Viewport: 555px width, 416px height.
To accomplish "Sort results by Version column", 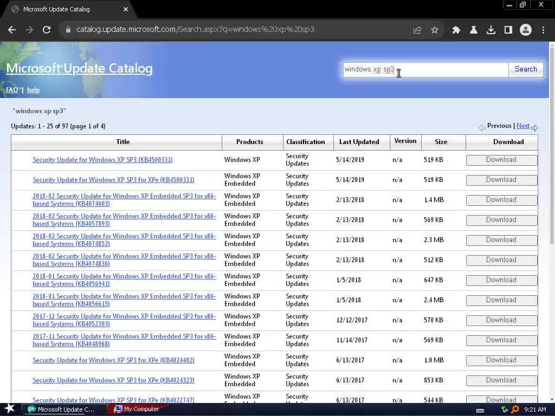I will point(405,141).
